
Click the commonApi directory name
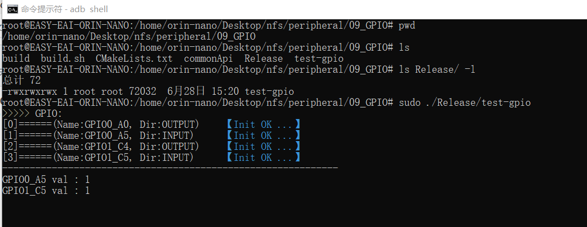pyautogui.click(x=208, y=58)
